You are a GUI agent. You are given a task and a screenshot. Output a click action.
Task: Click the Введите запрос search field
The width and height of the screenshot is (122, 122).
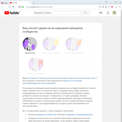point(57,13)
